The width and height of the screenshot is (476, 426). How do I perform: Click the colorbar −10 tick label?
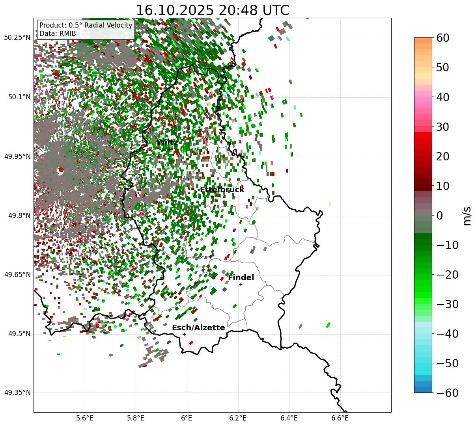pos(447,245)
